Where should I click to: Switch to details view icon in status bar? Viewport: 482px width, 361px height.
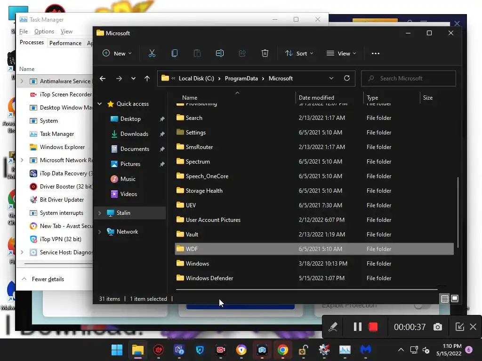[444, 298]
